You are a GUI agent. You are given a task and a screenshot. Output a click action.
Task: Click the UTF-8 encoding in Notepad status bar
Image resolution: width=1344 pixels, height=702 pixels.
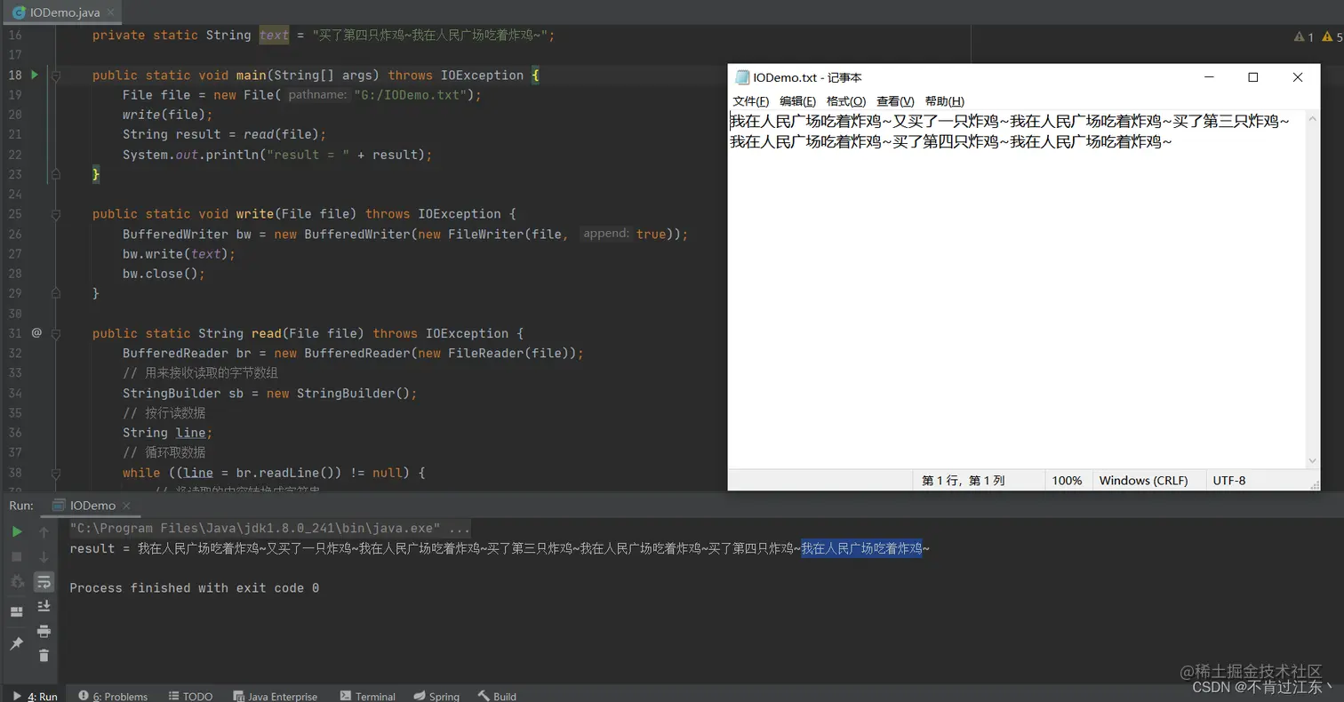pyautogui.click(x=1229, y=481)
